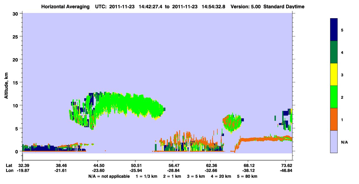Click 'N/A = not applicable' legend text
Image resolution: width=359 pixels, height=184 pixels.
[x=109, y=176]
